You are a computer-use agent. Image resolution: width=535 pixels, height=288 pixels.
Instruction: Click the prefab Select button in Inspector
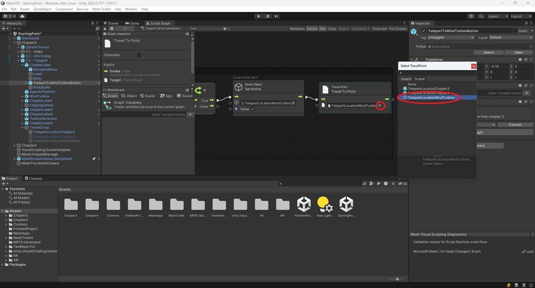(x=489, y=52)
